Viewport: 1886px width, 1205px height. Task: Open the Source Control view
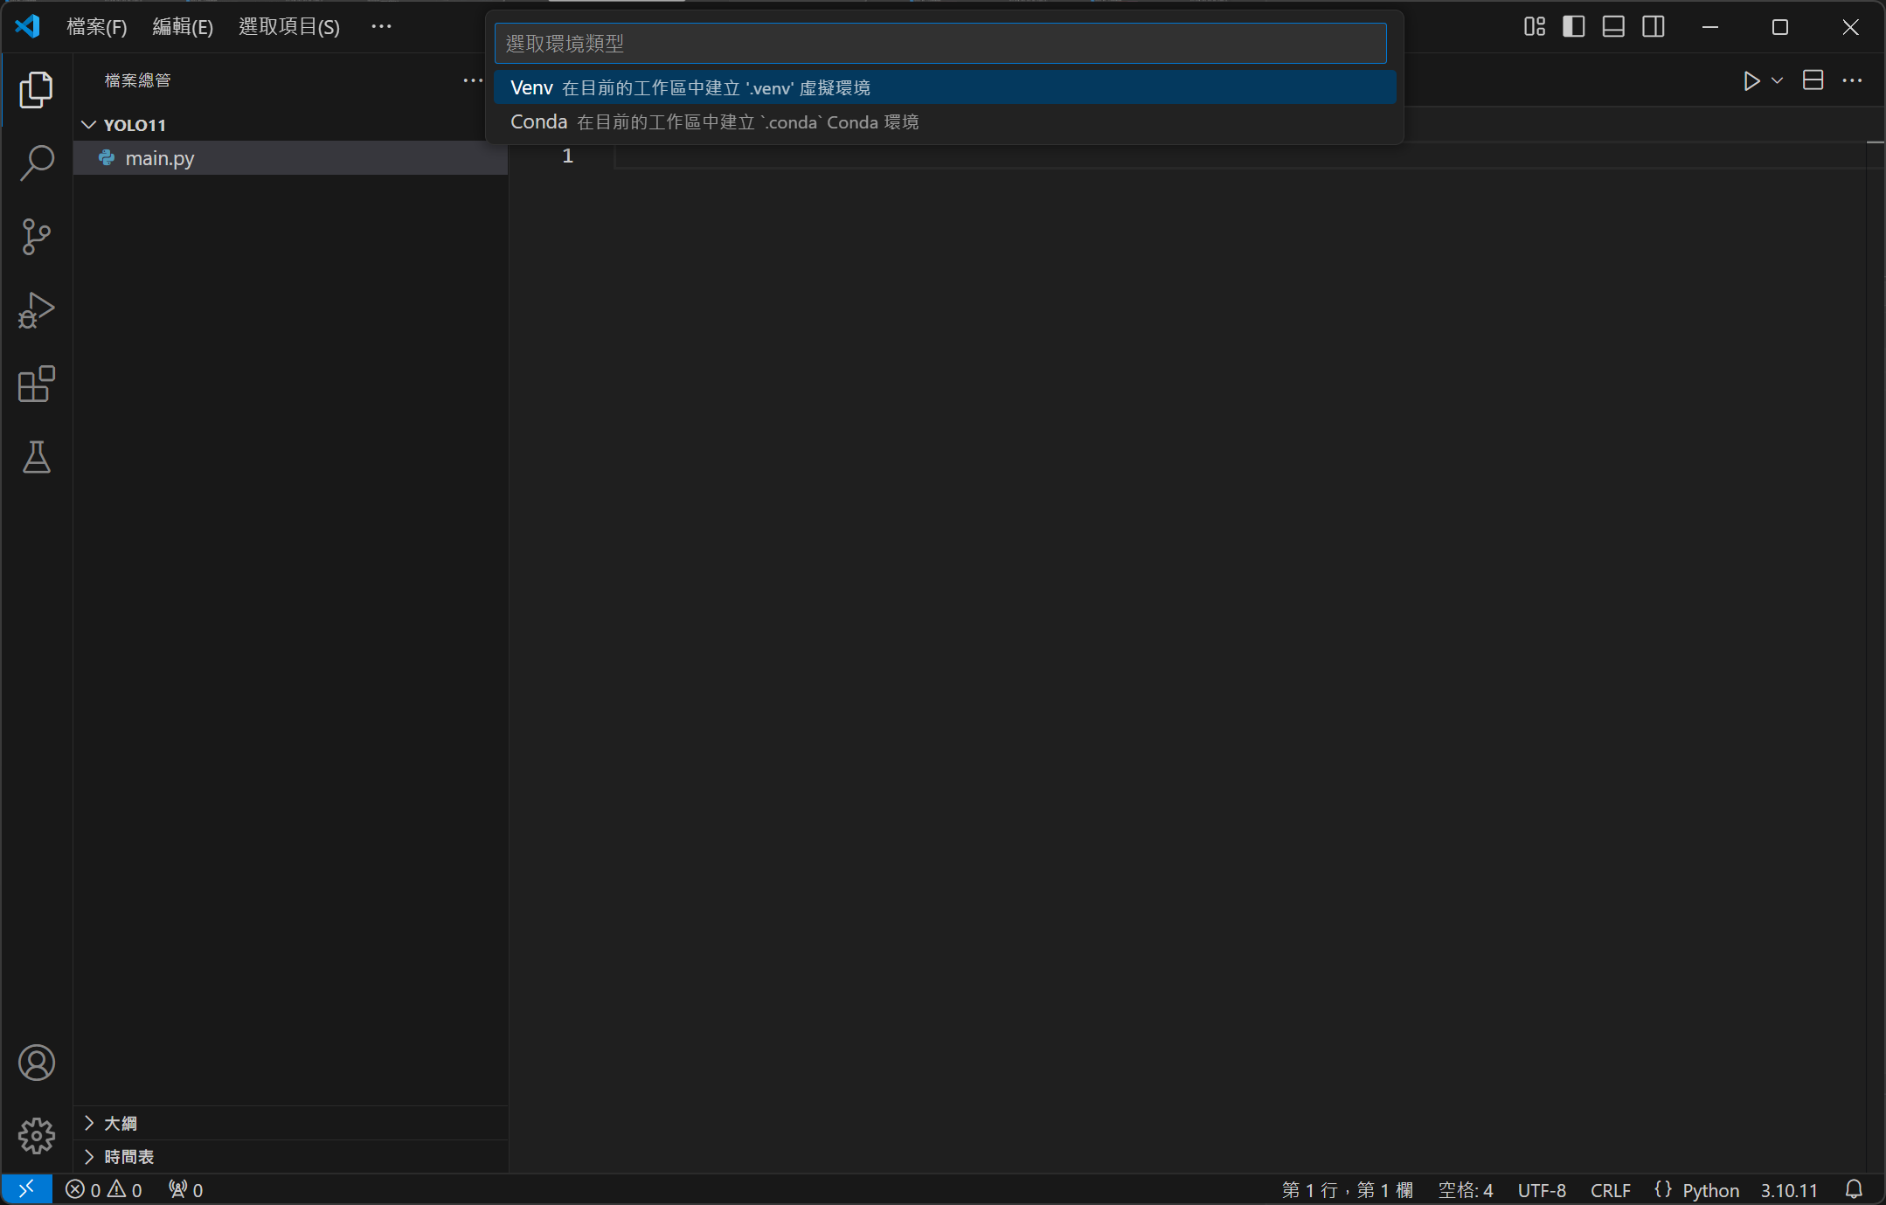pyautogui.click(x=36, y=236)
